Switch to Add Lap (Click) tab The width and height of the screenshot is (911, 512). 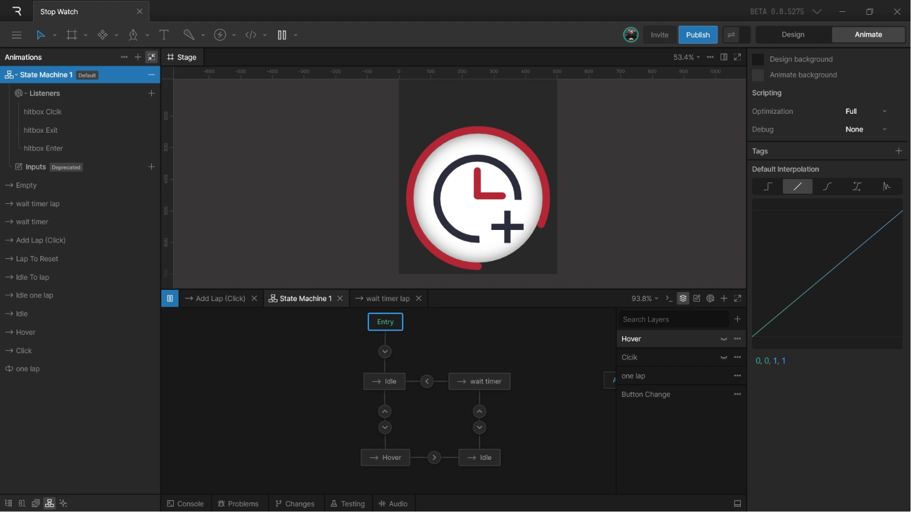(215, 298)
